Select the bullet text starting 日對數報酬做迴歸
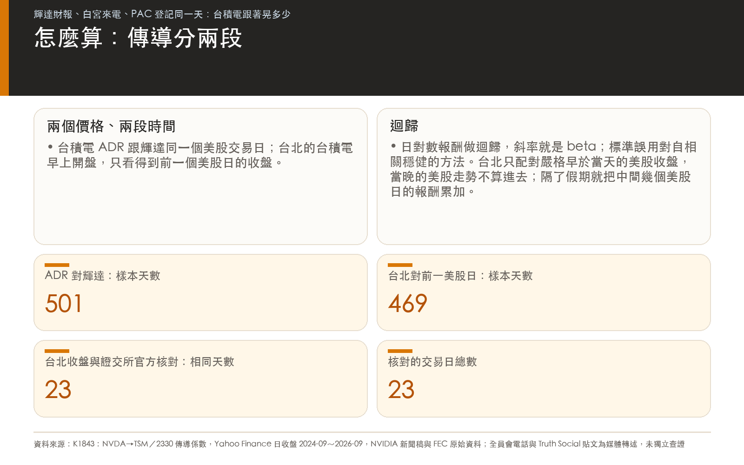744x465 pixels. click(x=543, y=169)
